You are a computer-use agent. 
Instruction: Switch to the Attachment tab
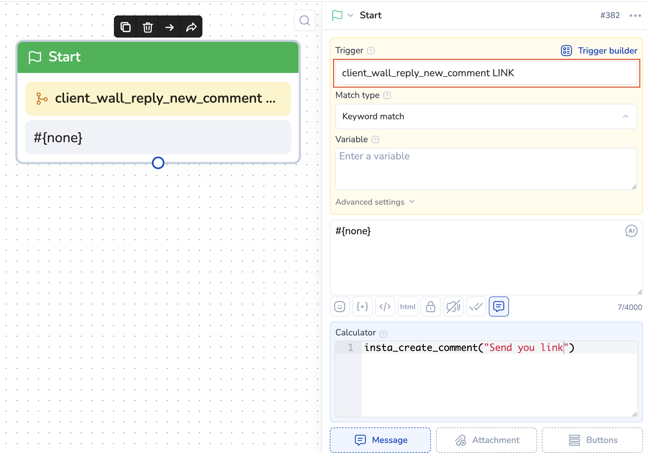point(486,440)
